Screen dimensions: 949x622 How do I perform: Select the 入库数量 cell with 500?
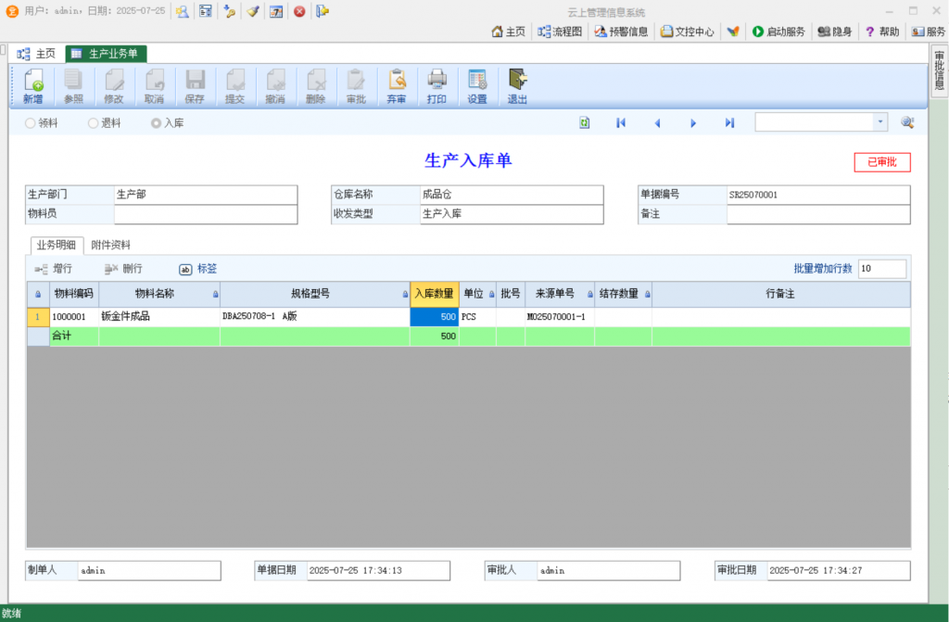point(434,316)
